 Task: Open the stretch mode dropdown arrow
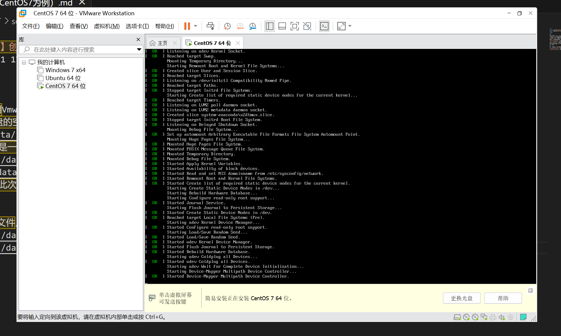pyautogui.click(x=350, y=26)
